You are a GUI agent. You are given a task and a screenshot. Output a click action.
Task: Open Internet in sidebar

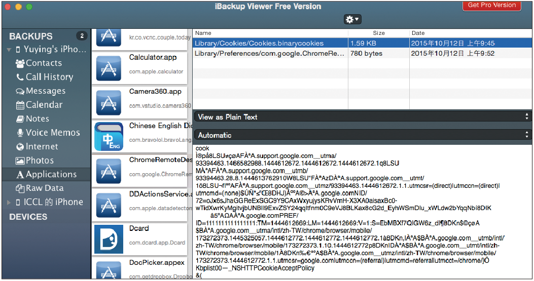tap(37, 147)
